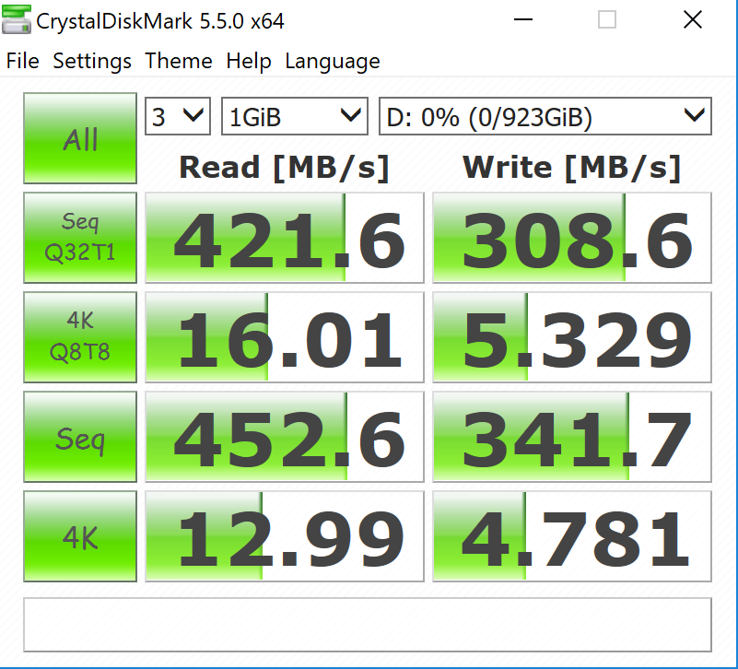
Task: Expand the test size dropdown showing 1GiB
Action: click(295, 116)
